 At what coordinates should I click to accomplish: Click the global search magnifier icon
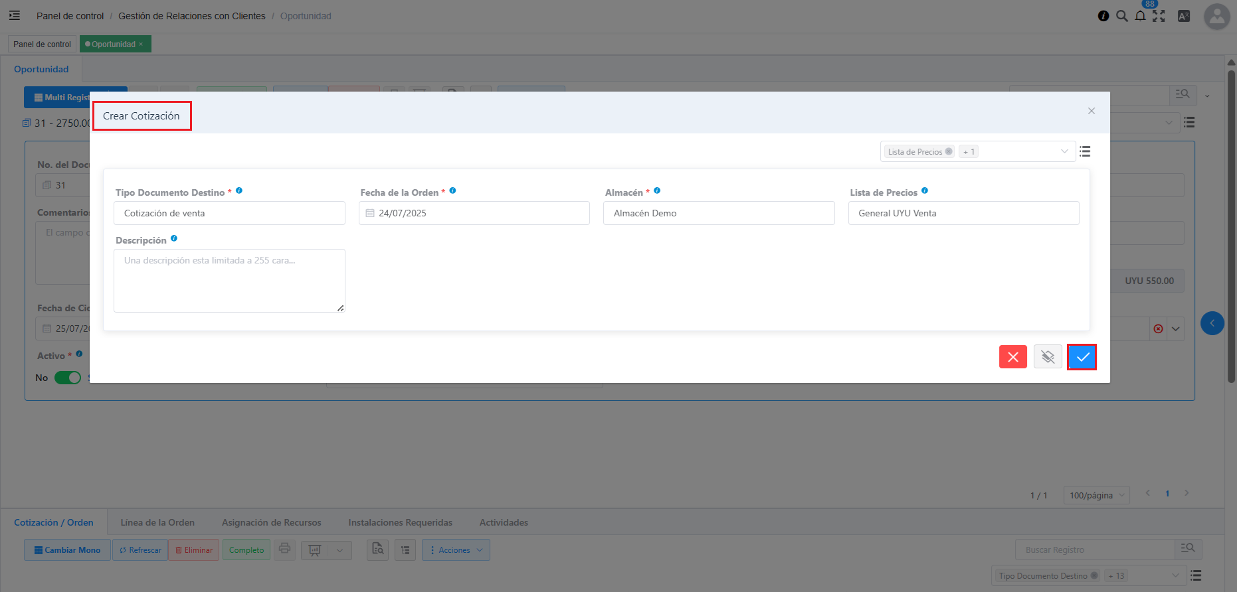1122,16
